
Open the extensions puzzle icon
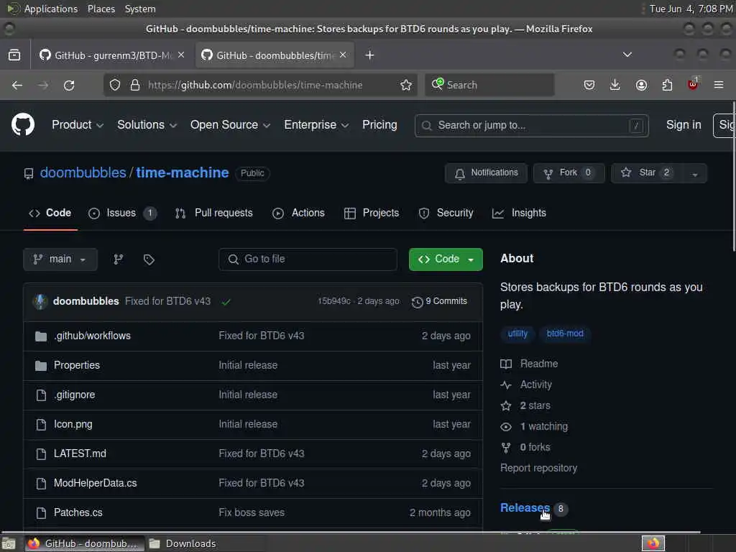click(x=667, y=85)
